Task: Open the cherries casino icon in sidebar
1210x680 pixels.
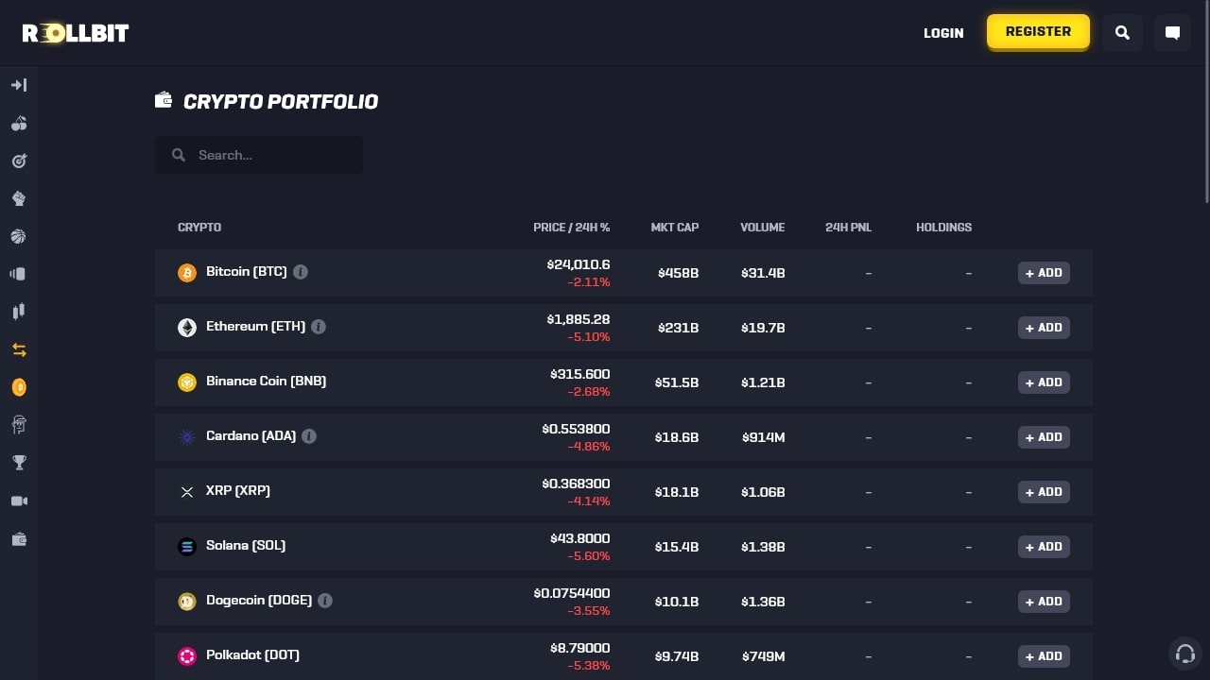Action: tap(19, 123)
